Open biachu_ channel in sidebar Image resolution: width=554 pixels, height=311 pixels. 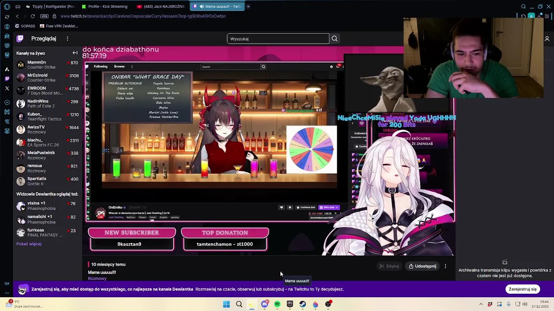tap(48, 143)
